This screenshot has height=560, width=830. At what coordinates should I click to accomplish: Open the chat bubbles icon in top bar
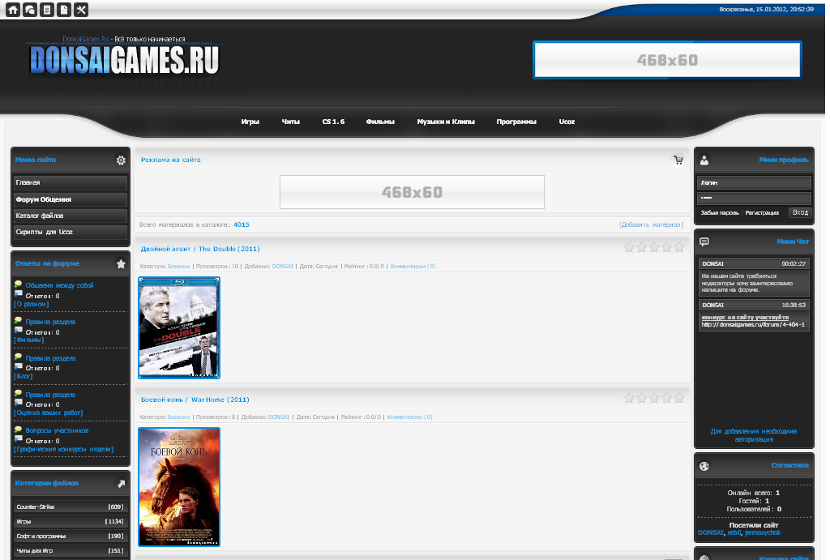point(30,10)
